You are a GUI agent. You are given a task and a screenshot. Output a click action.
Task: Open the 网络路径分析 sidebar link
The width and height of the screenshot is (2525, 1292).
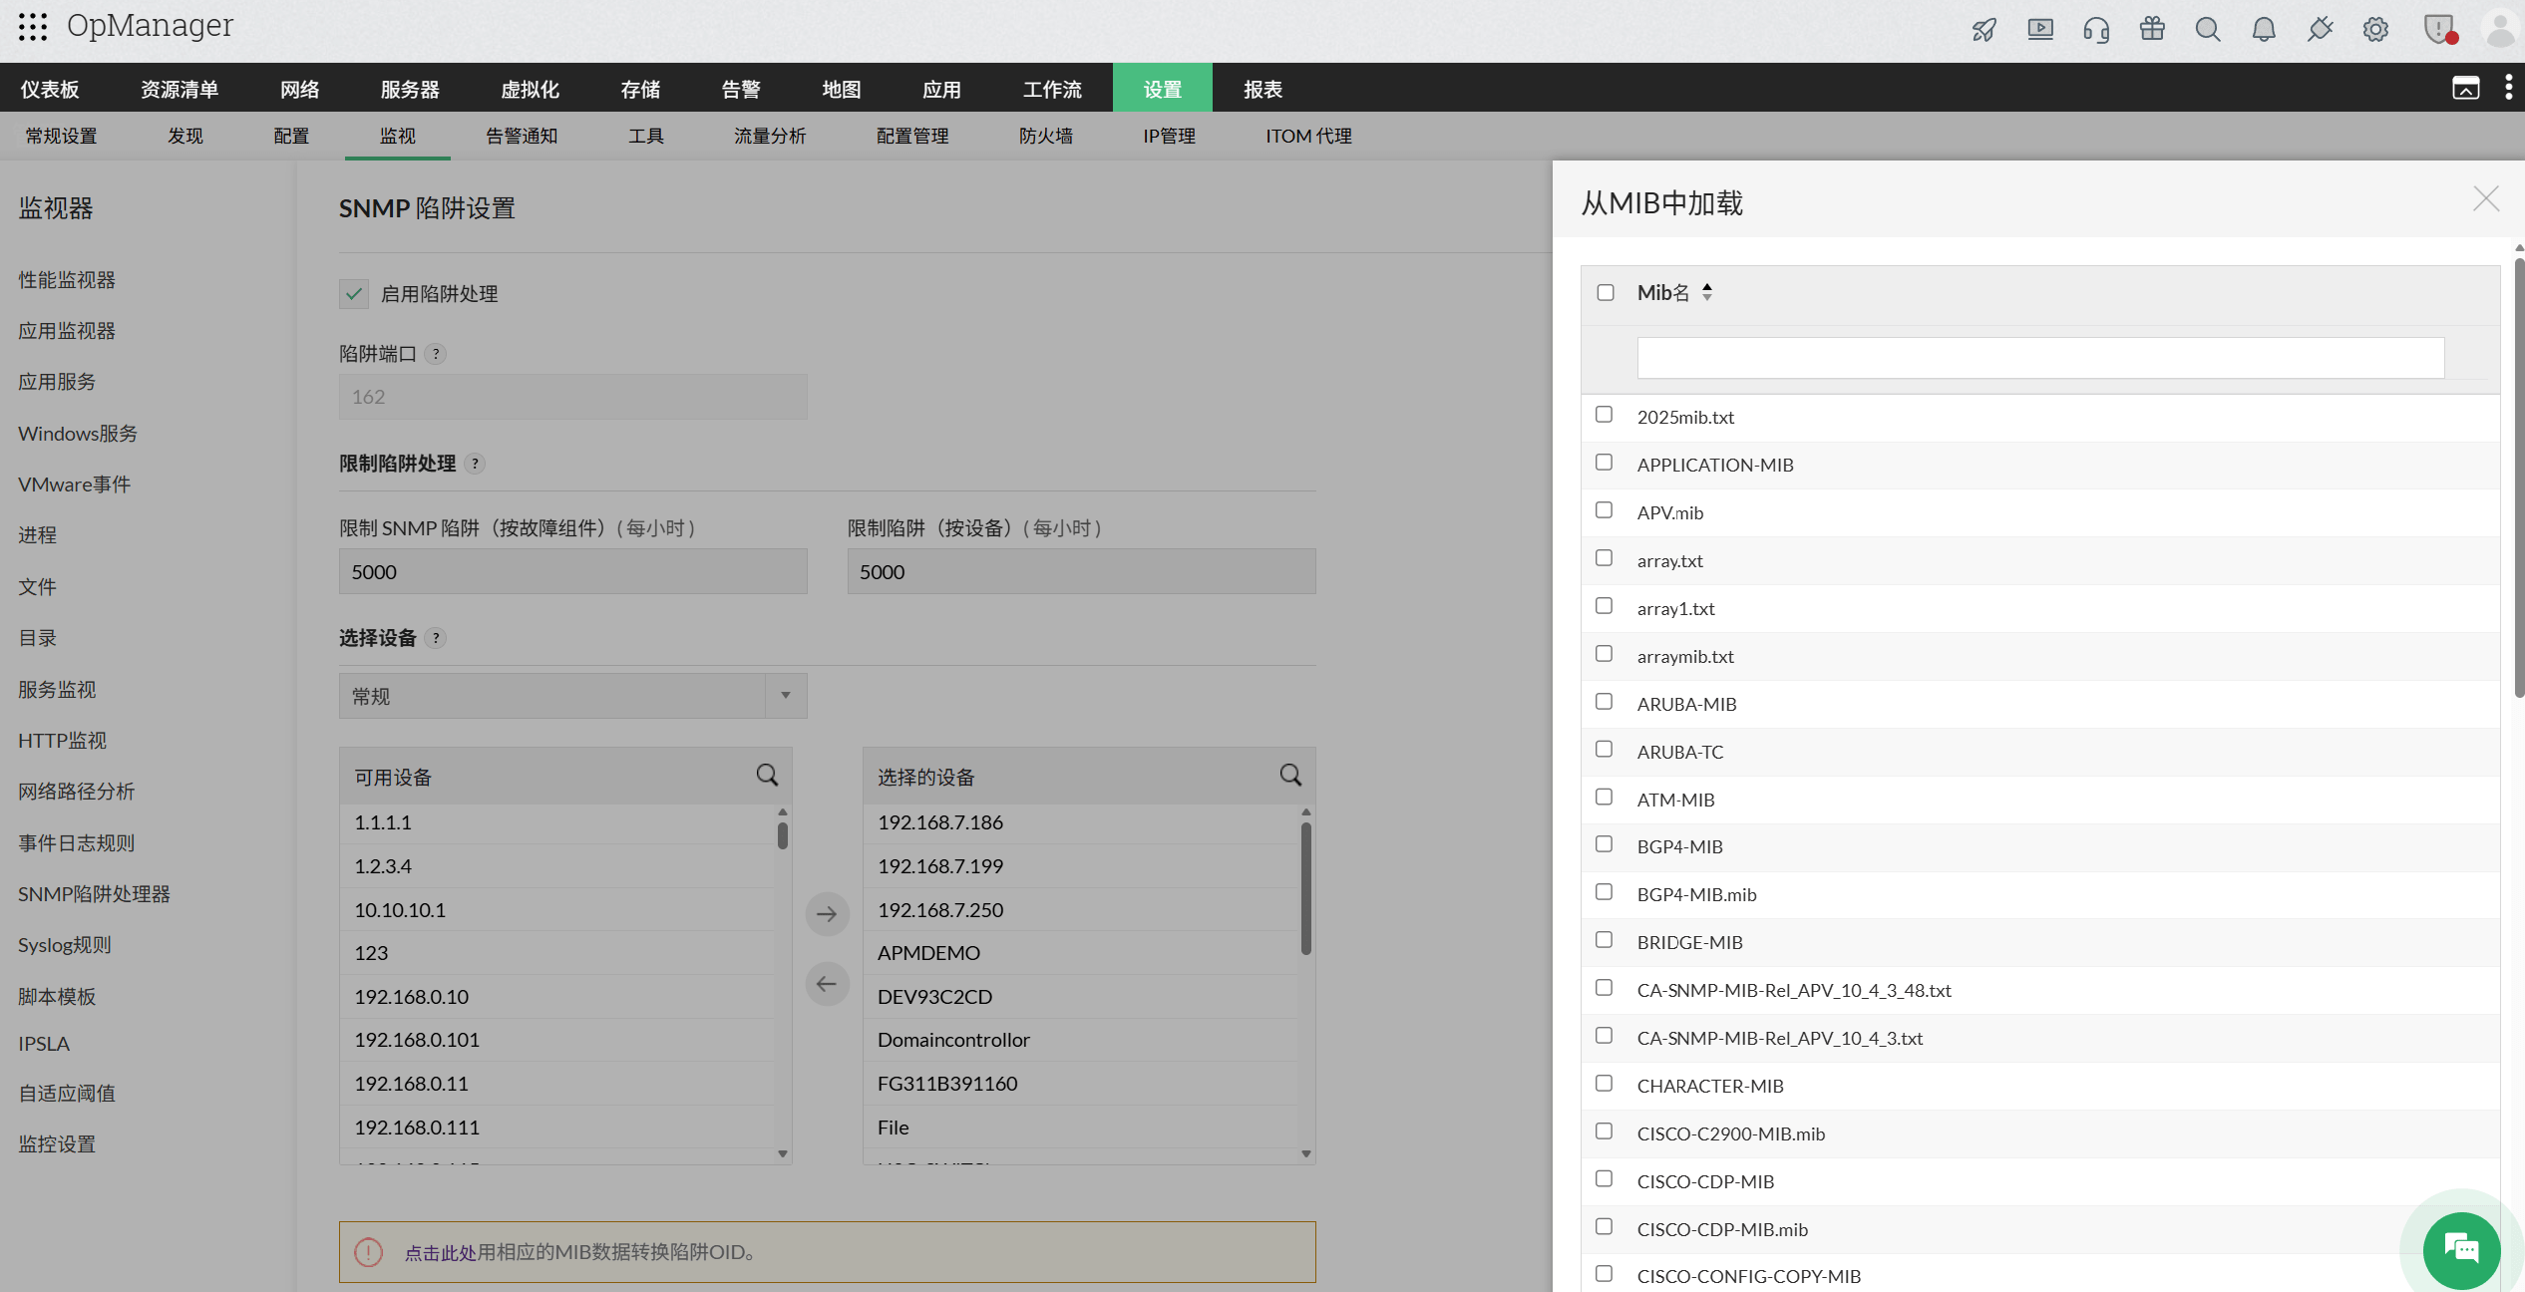(x=77, y=792)
